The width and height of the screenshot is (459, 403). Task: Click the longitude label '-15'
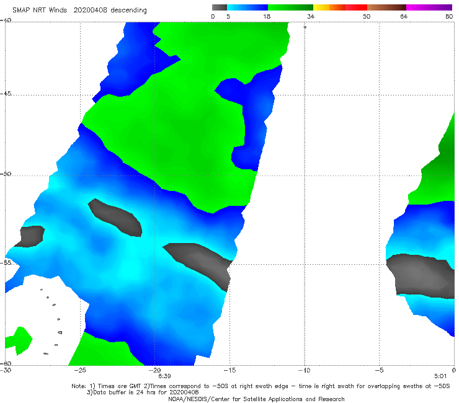click(x=229, y=370)
